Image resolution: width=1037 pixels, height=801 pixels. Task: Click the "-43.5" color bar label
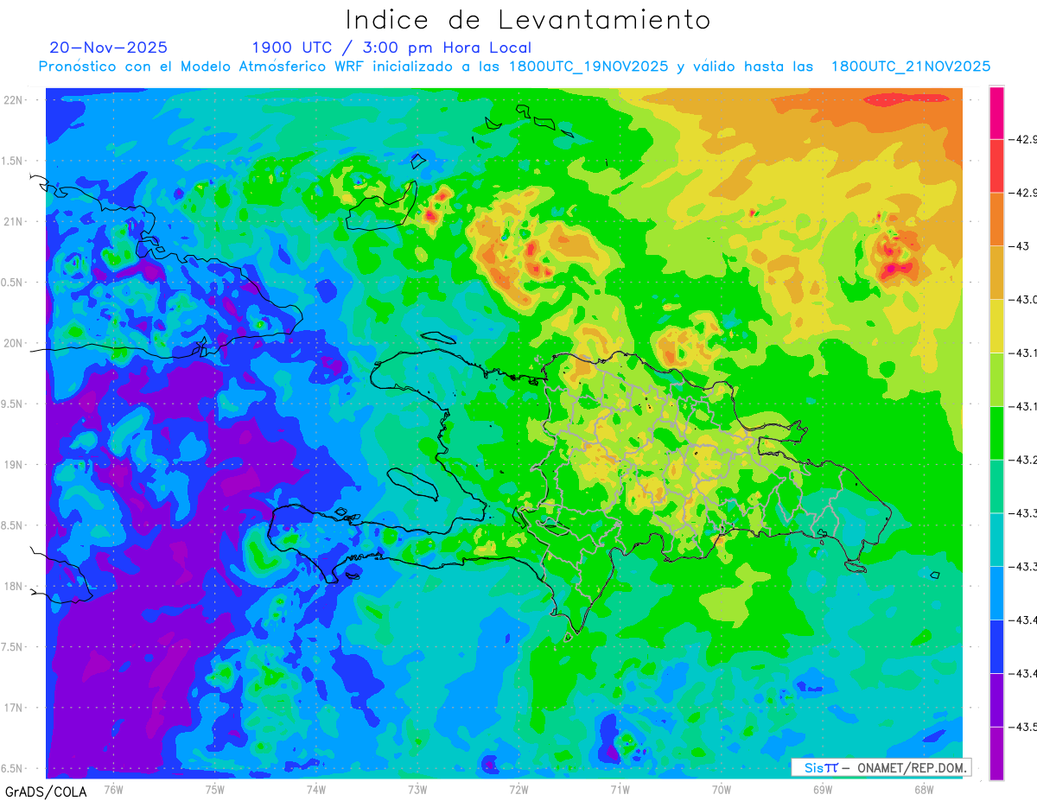1025,727
